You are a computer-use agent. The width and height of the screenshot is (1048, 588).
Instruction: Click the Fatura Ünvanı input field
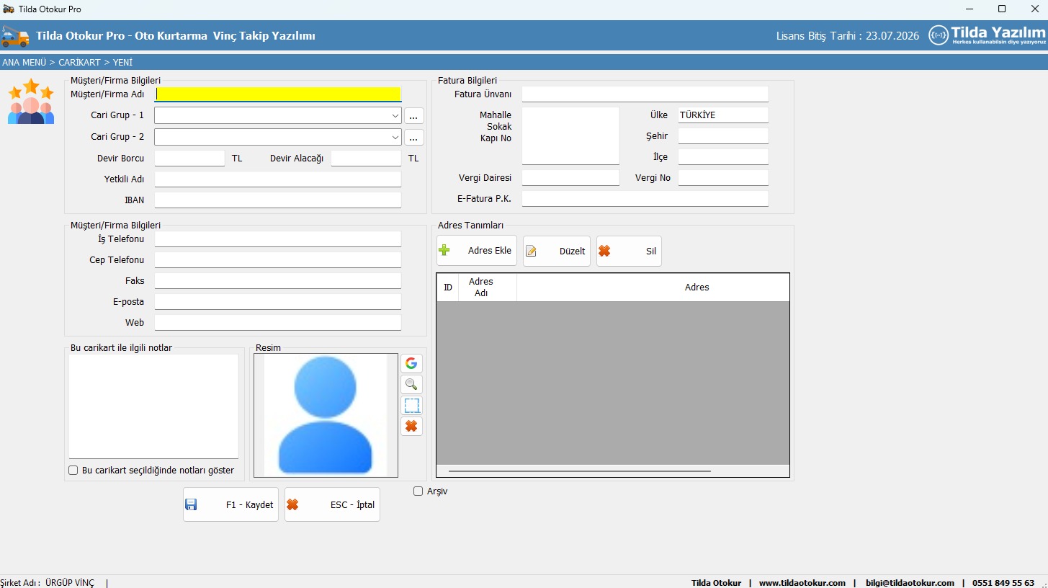(x=645, y=94)
